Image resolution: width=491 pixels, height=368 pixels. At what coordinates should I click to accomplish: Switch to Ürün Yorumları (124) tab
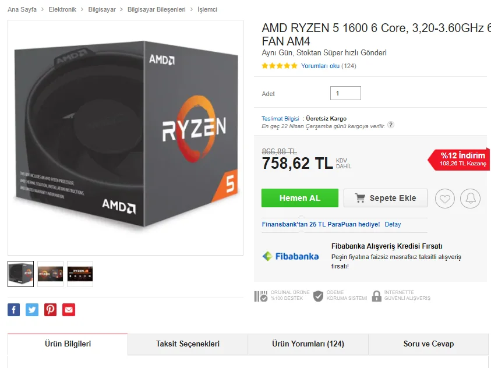click(308, 344)
